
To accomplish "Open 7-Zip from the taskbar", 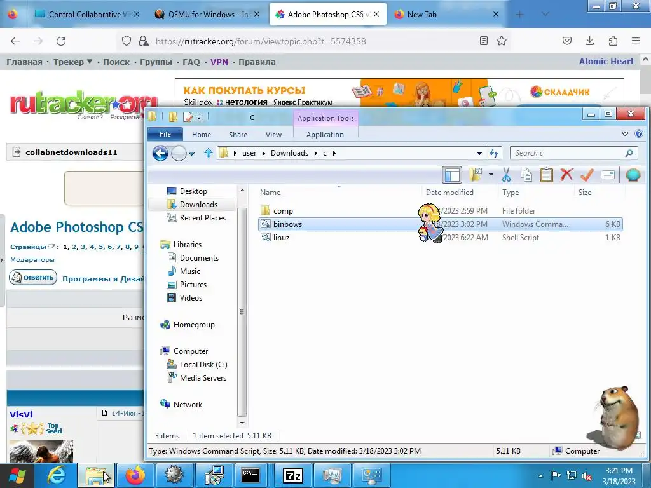I will click(293, 475).
